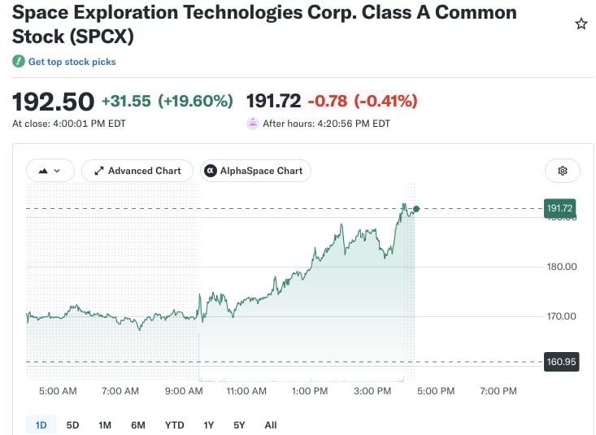This screenshot has height=435, width=596.
Task: Click the green stock picks badge icon
Action: coord(18,61)
